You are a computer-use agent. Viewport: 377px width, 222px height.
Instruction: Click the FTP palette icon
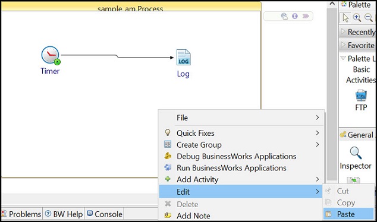coord(361,96)
